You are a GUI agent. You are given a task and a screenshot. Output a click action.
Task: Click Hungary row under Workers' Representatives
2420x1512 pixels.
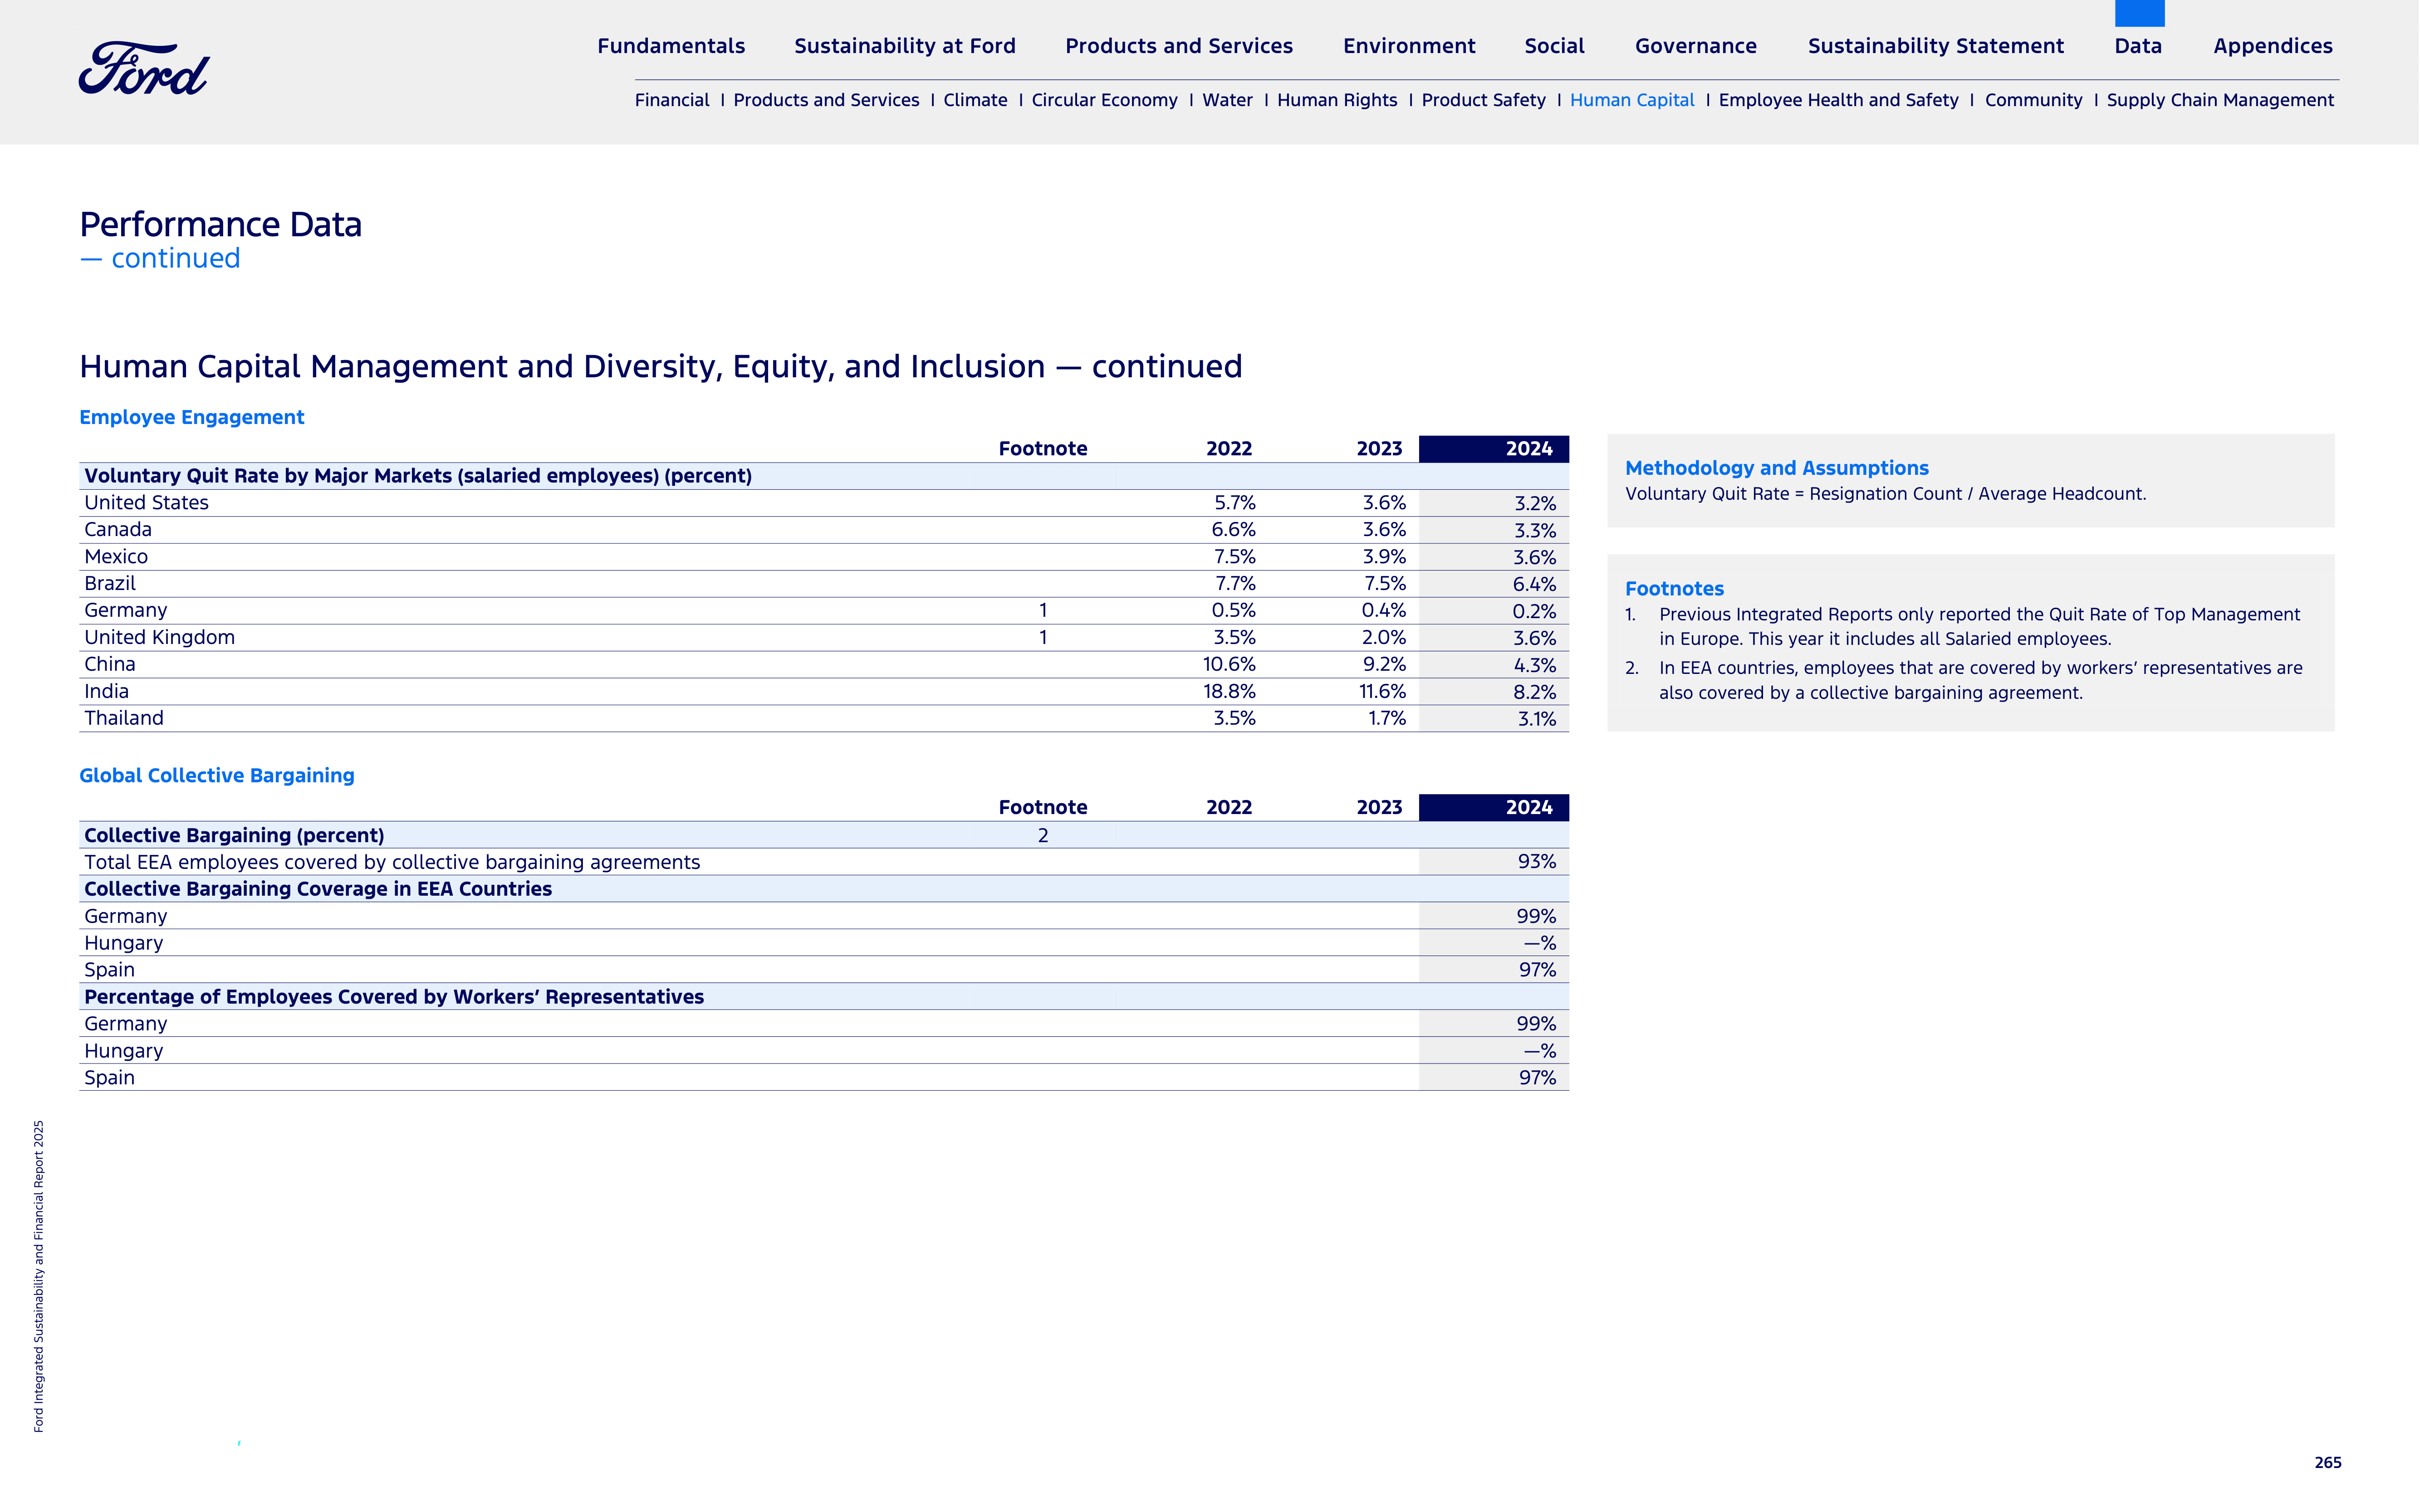823,1051
